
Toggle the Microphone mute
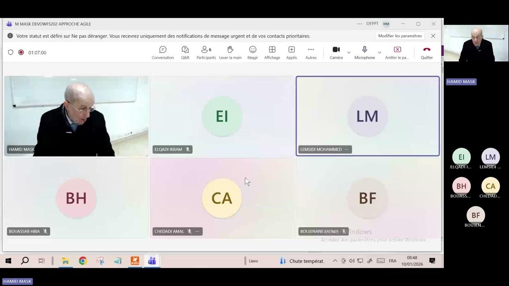(365, 52)
